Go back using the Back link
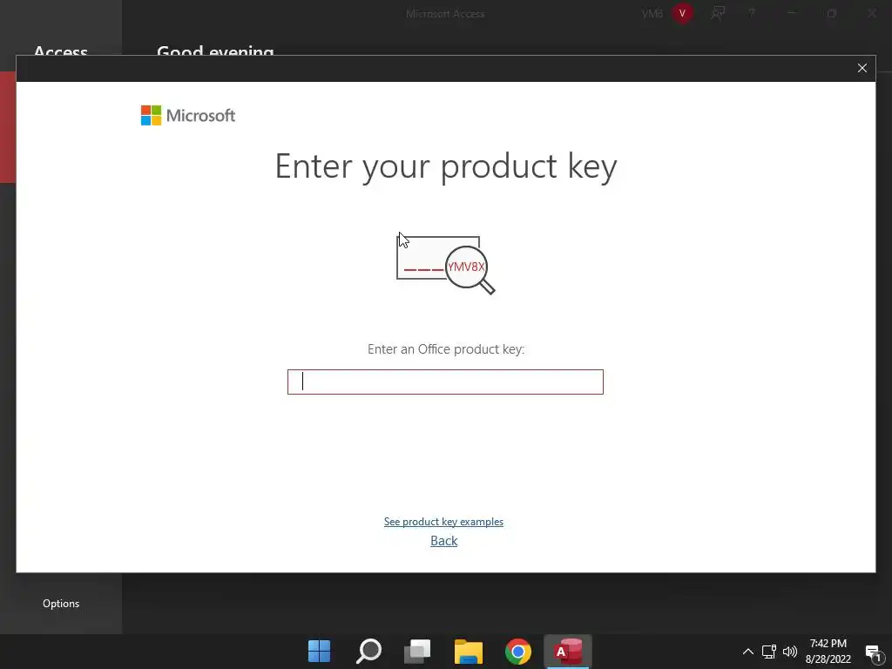Screen dimensions: 892x669 [443, 540]
